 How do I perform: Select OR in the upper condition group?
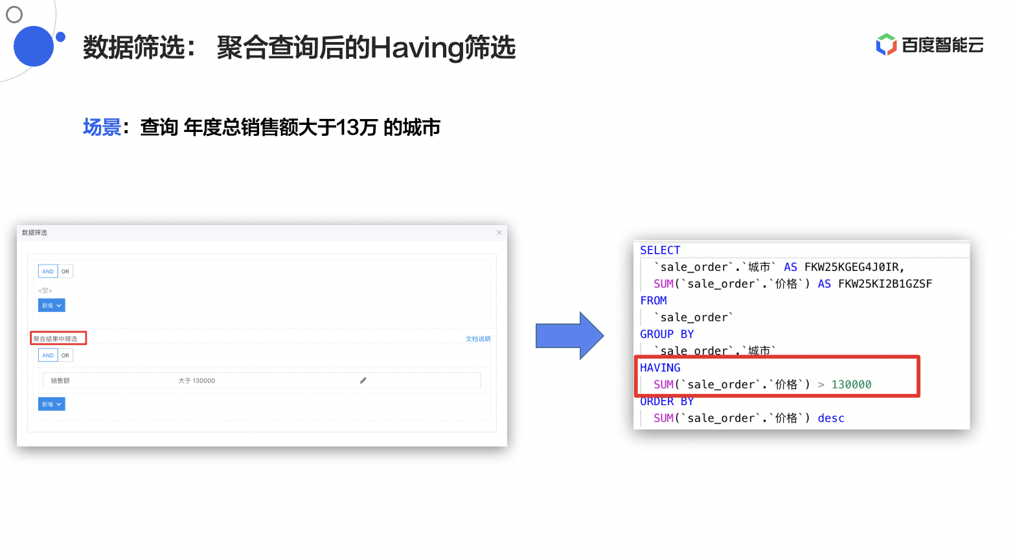[x=65, y=271]
